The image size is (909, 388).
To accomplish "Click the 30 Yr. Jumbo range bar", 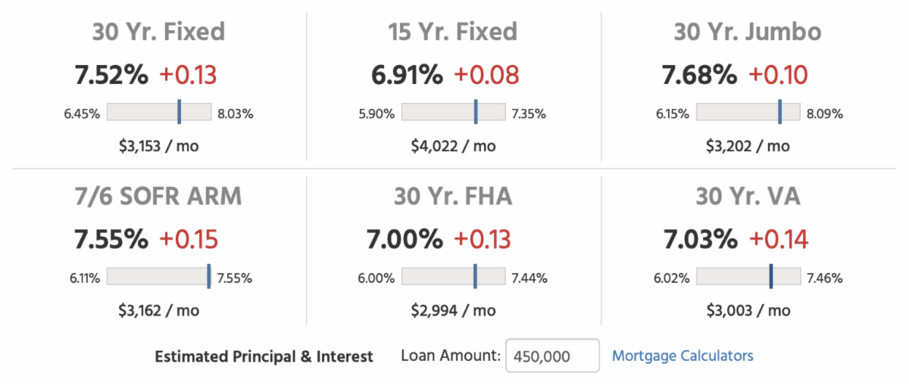I will 748,113.
